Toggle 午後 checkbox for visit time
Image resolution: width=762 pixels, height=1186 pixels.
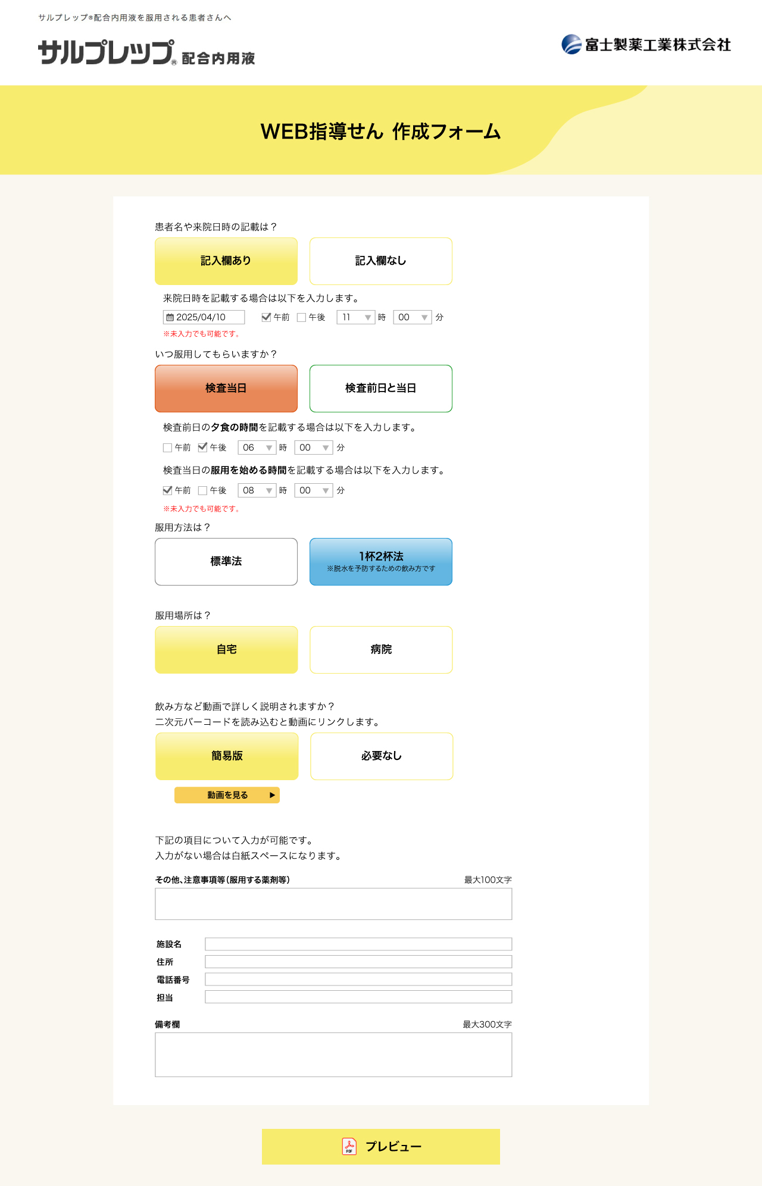click(x=301, y=317)
